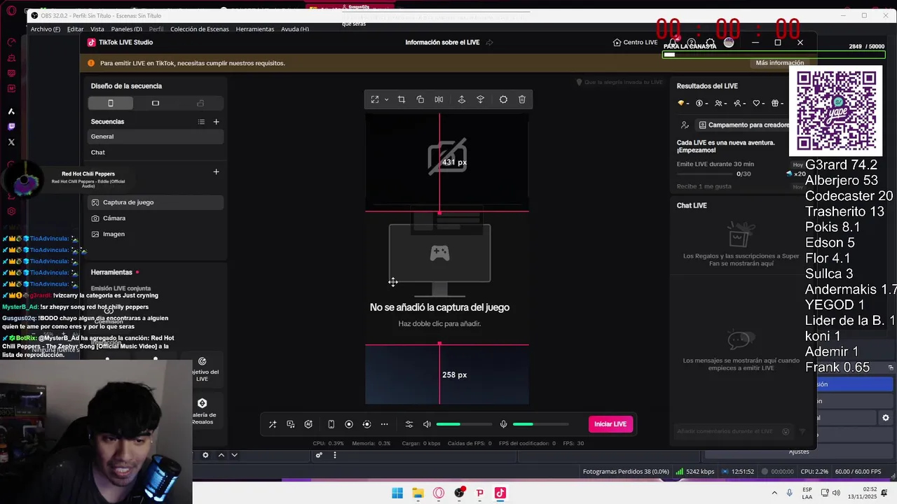Select the Captura de juego source
This screenshot has height=504, width=897.
(156, 202)
